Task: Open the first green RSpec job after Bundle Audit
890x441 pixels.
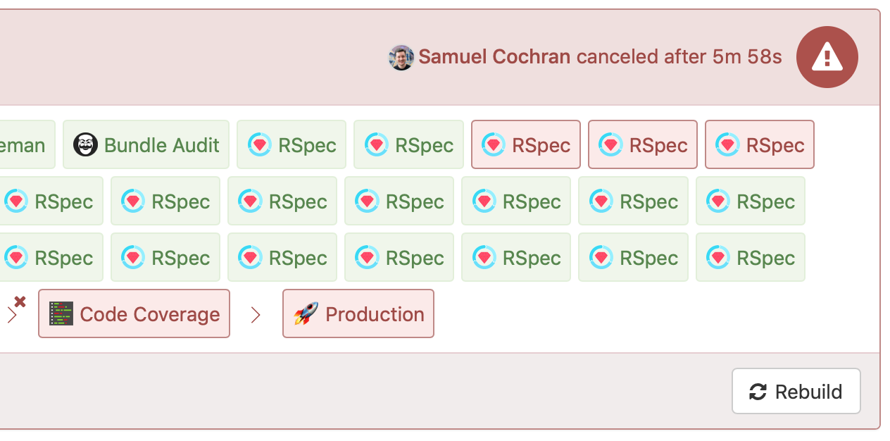Action: (292, 145)
